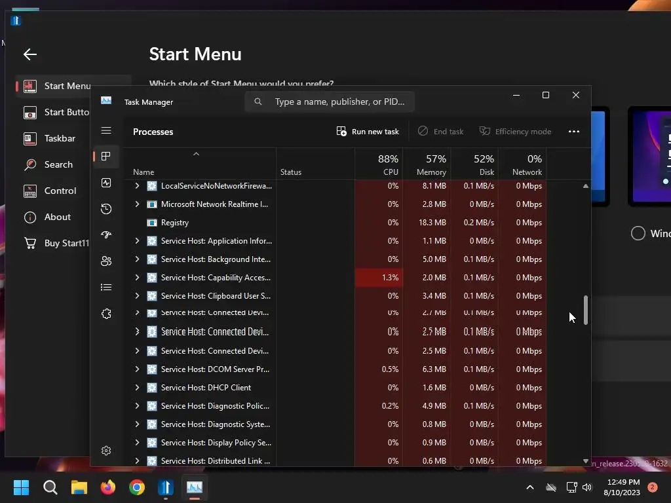Click Task Manager icon on taskbar
This screenshot has width=671, height=503.
195,487
